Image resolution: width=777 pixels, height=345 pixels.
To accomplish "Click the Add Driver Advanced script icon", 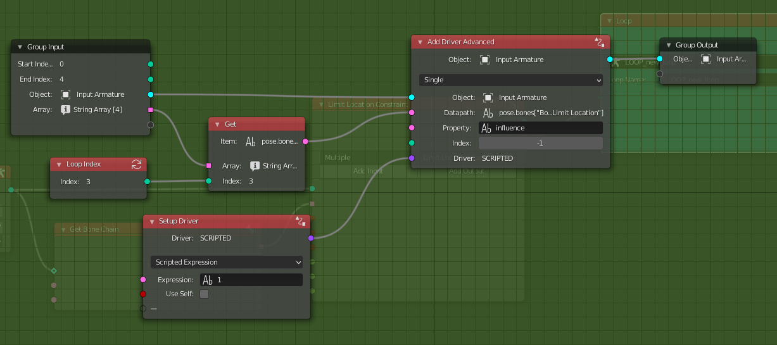I will click(x=600, y=42).
